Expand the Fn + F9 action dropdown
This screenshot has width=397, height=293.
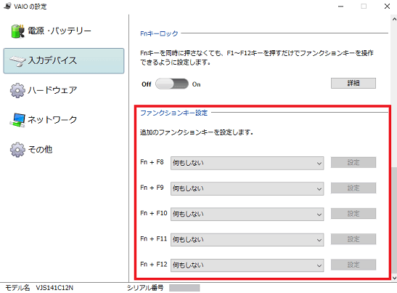point(247,188)
